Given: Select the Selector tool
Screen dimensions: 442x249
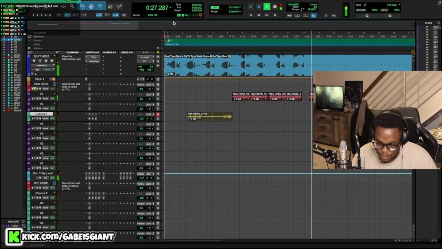Looking at the screenshot, I should [91, 7].
